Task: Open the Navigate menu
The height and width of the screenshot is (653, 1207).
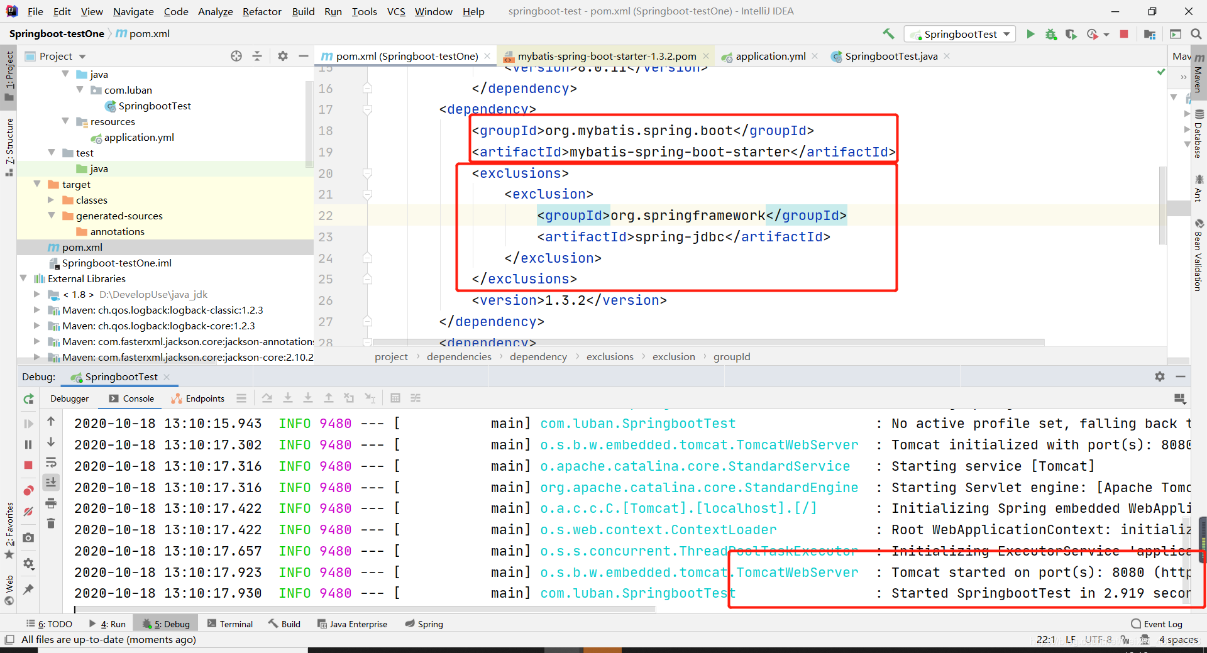Action: pos(133,11)
